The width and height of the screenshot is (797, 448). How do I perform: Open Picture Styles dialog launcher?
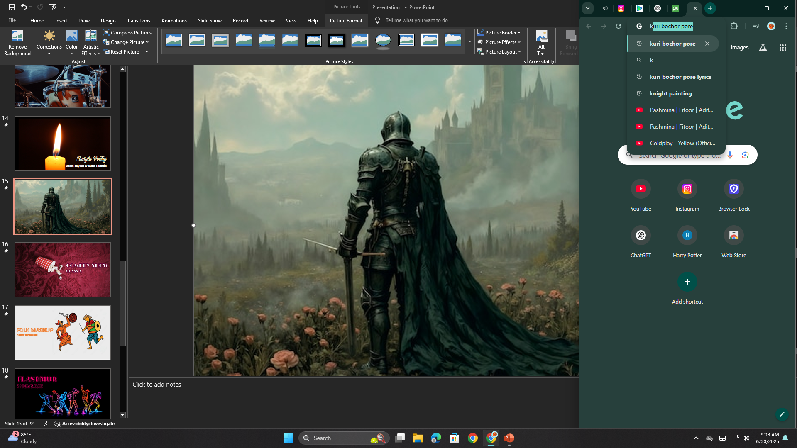pyautogui.click(x=524, y=61)
